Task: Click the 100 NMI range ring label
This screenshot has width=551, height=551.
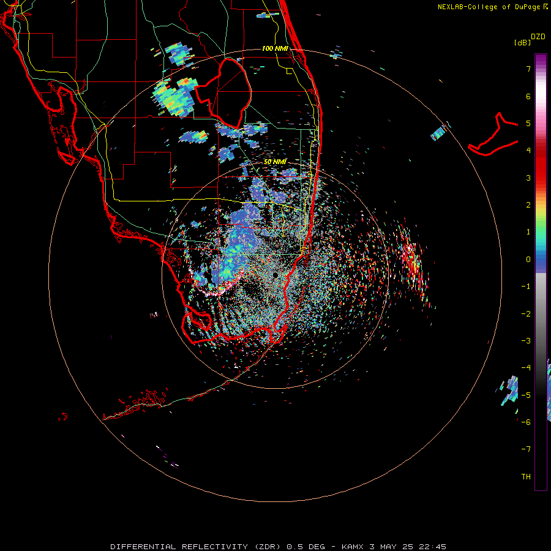Action: [275, 48]
